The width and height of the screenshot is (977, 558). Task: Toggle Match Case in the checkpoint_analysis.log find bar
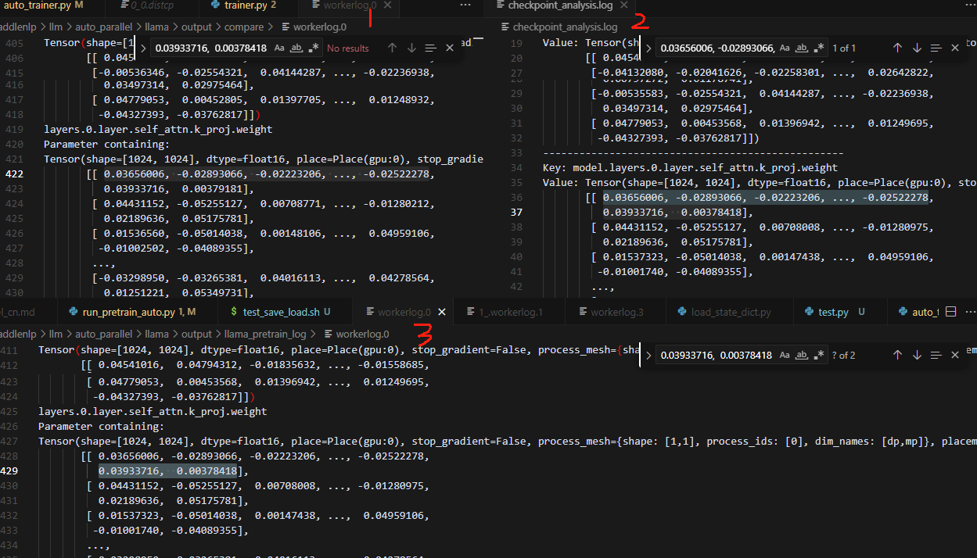coord(785,48)
